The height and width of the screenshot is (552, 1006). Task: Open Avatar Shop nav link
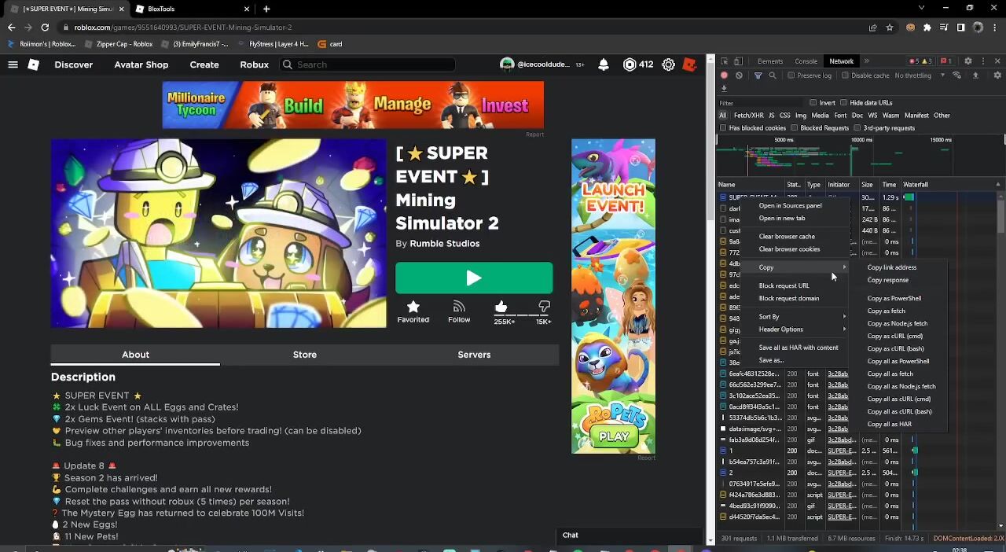141,64
